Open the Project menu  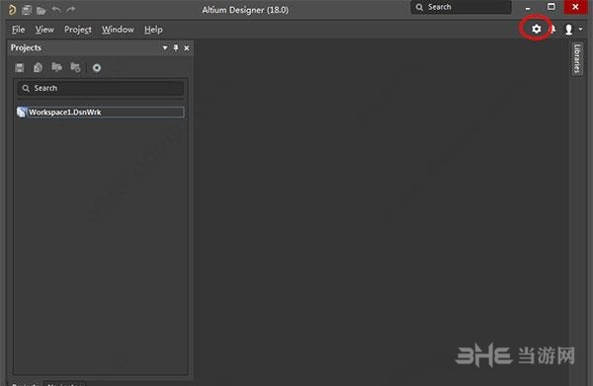[78, 30]
